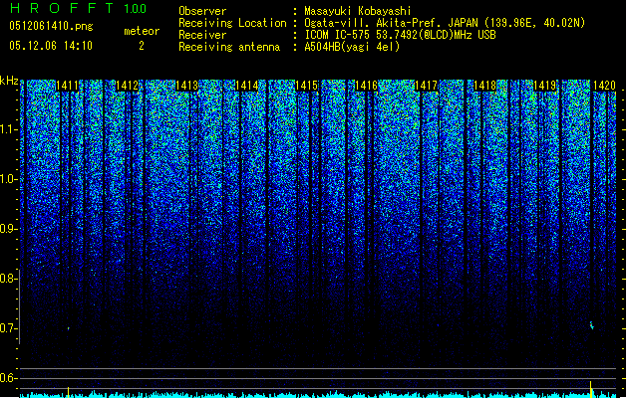Click the 1419 time marker

click(x=545, y=86)
